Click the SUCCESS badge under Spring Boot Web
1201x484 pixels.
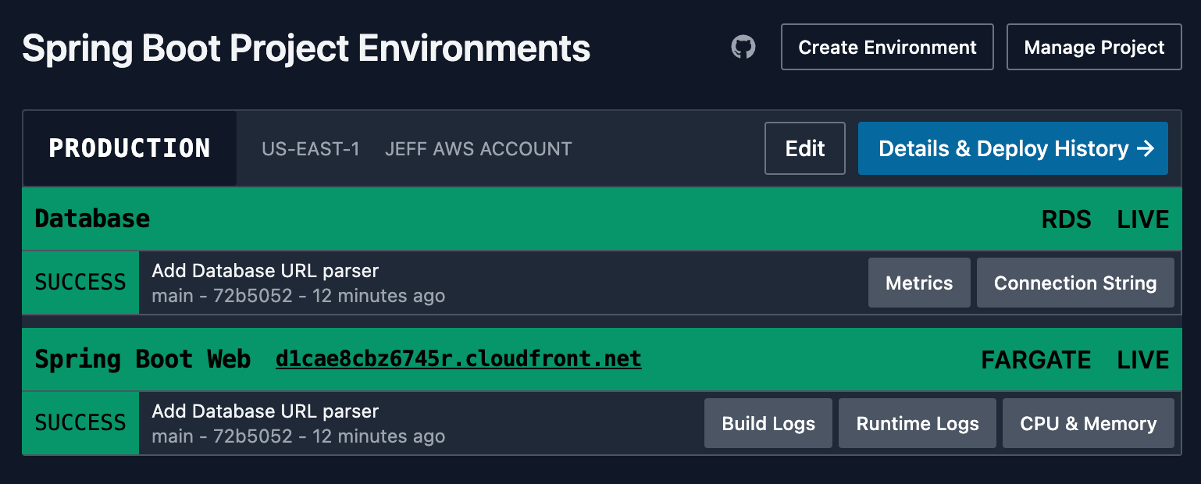(x=80, y=423)
